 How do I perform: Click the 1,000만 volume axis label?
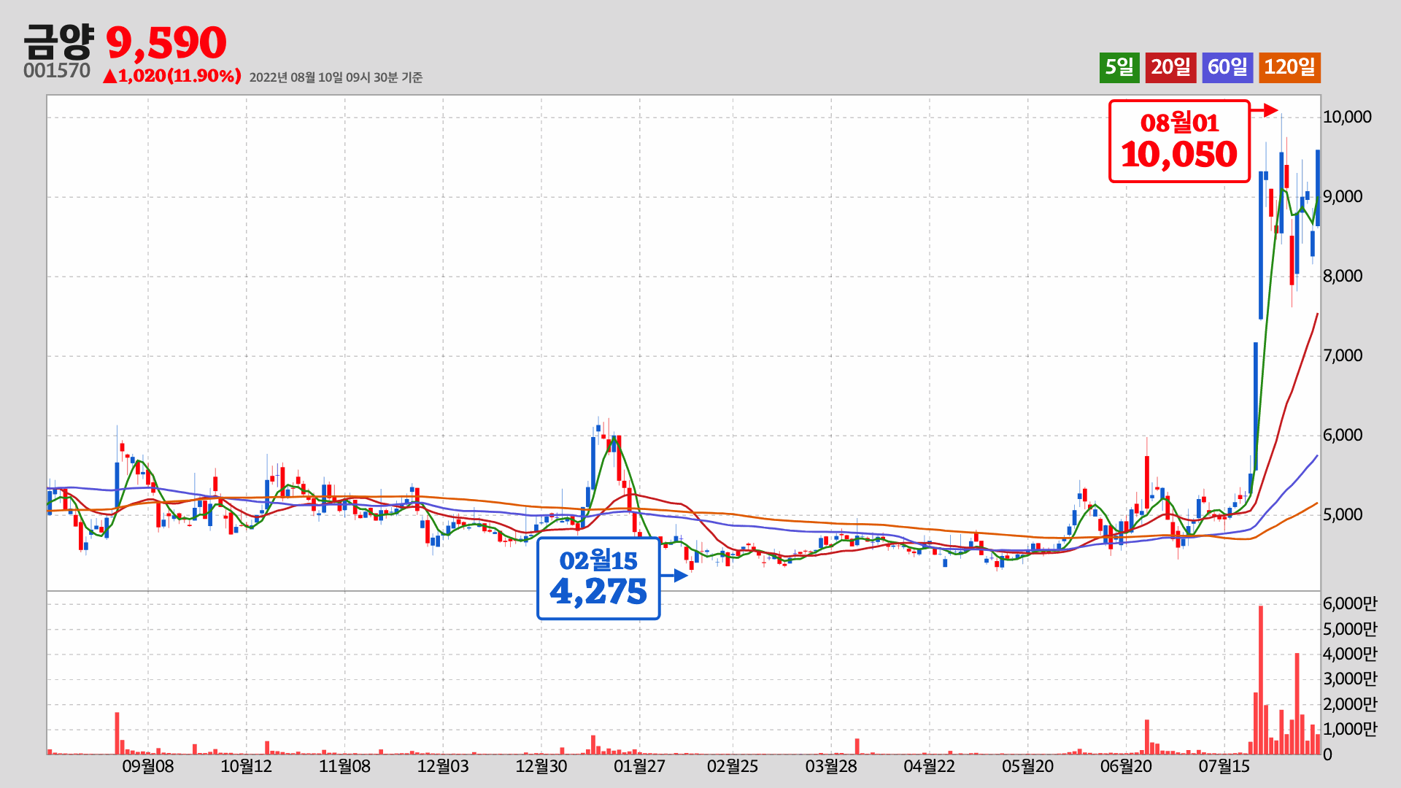1350,729
